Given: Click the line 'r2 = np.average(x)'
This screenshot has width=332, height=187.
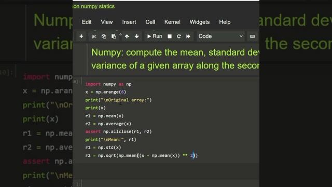Looking at the screenshot, I should [x=108, y=124].
